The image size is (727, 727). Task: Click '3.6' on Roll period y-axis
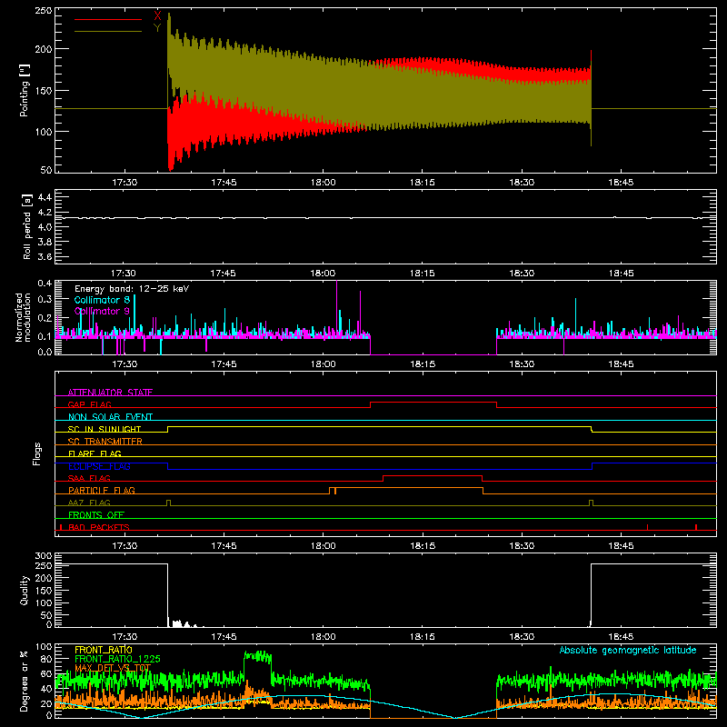(45, 256)
